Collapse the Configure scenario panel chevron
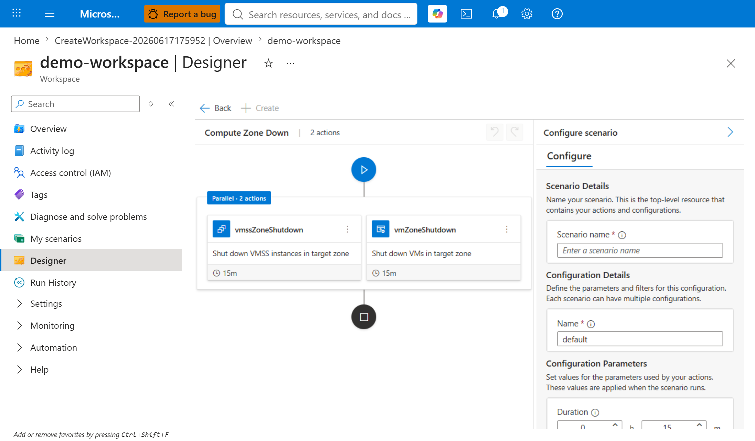The image size is (755, 441). click(x=730, y=132)
